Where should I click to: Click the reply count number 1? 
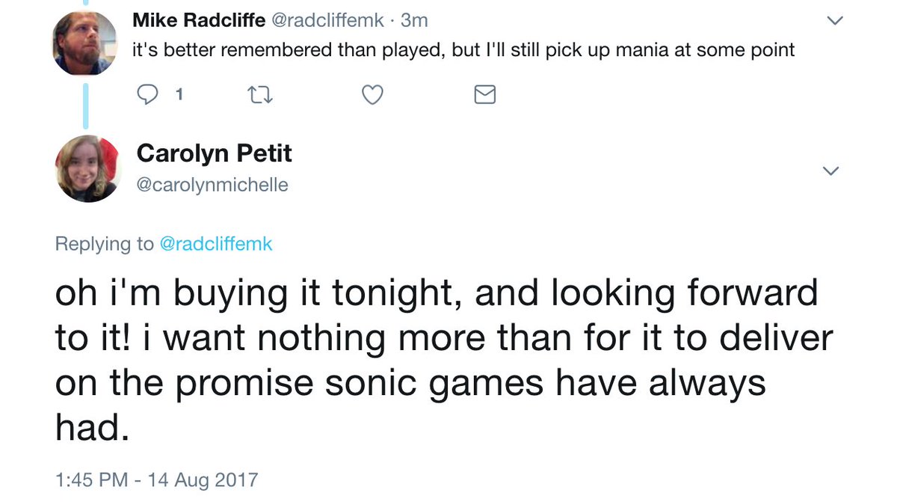(179, 95)
